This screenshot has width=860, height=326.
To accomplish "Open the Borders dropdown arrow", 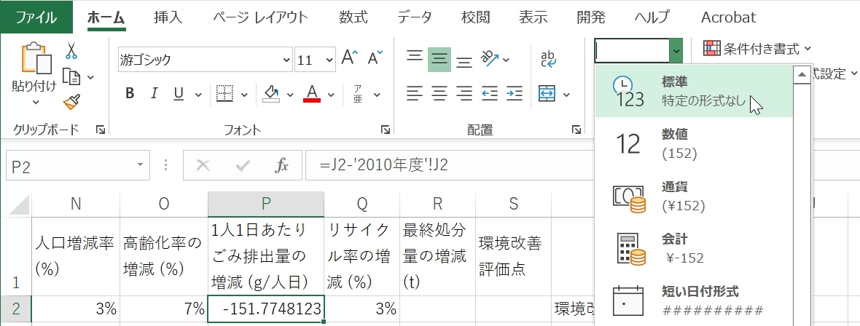I will tap(244, 95).
